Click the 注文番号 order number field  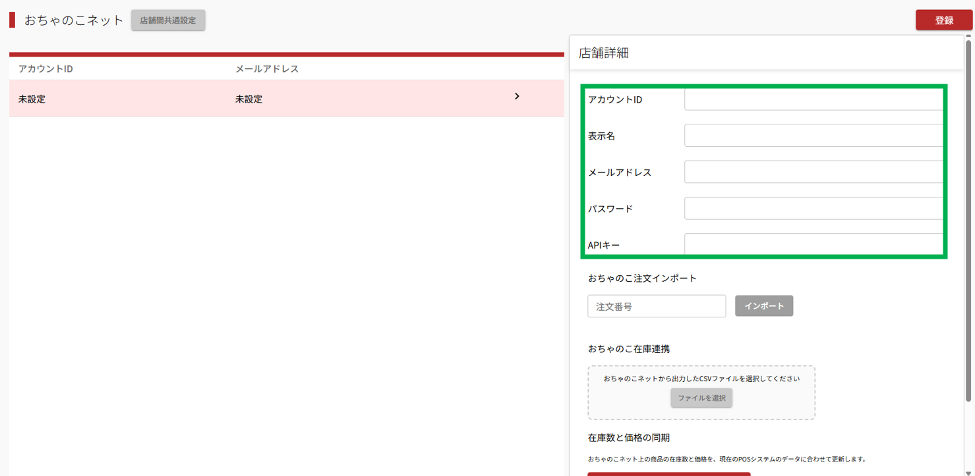pos(656,306)
